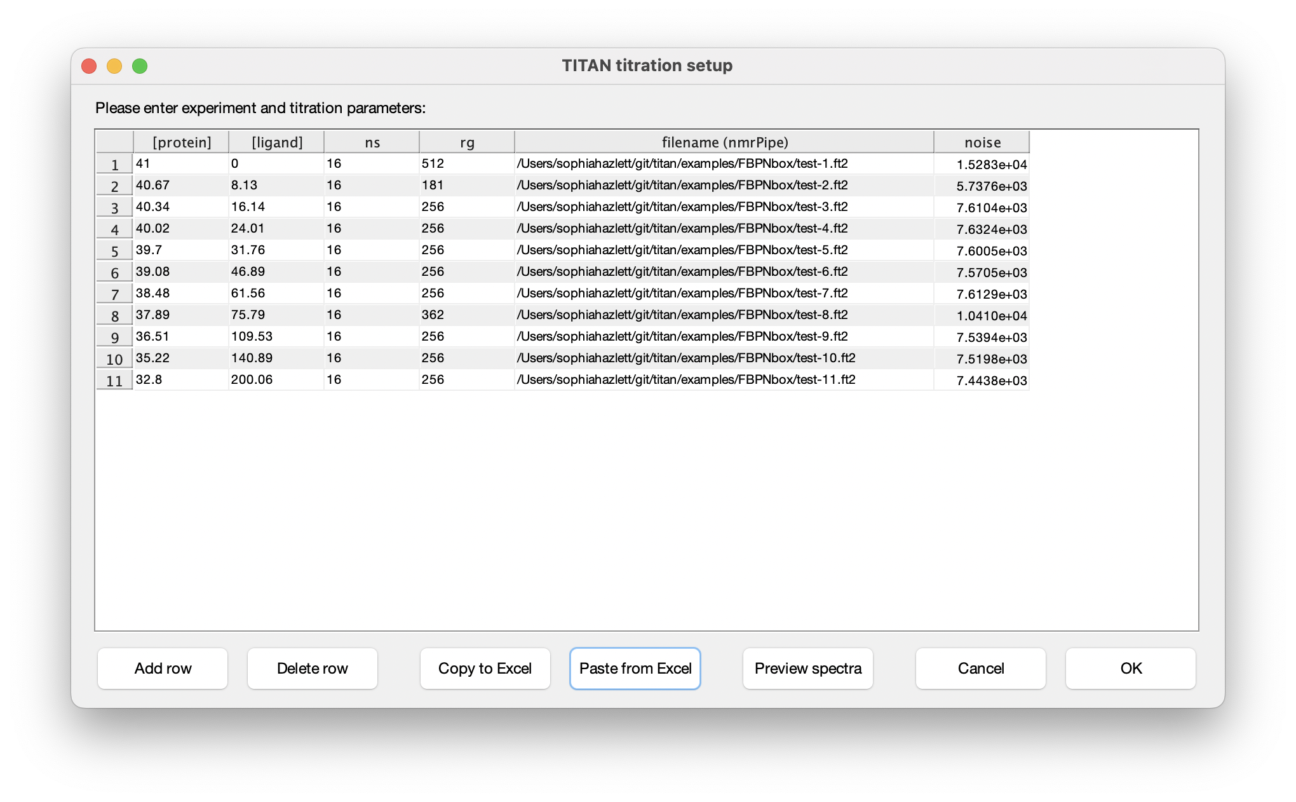Select protein cell with value 39.08
Image resolution: width=1296 pixels, height=802 pixels.
pos(181,271)
